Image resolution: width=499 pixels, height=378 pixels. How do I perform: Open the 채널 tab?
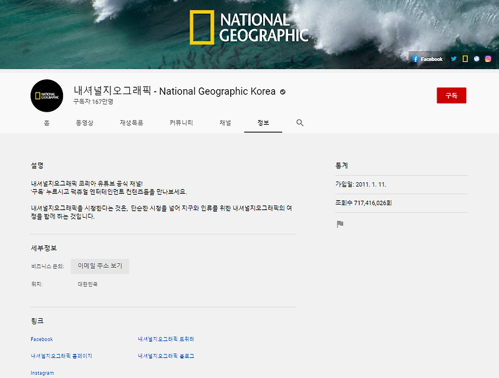click(225, 123)
